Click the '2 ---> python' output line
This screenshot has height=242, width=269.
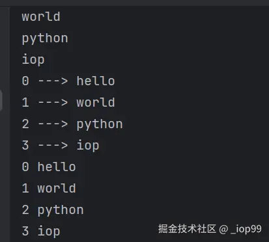(72, 124)
